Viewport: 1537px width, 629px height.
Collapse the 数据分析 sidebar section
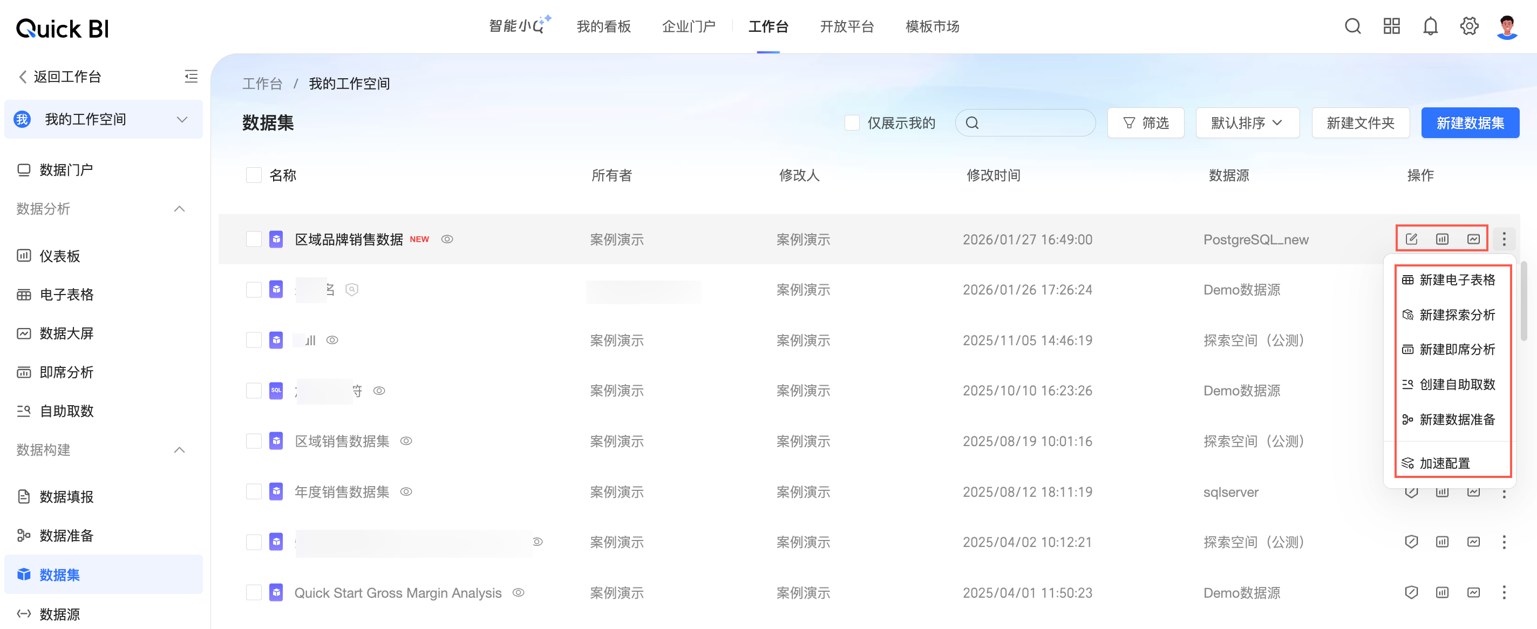coord(179,209)
